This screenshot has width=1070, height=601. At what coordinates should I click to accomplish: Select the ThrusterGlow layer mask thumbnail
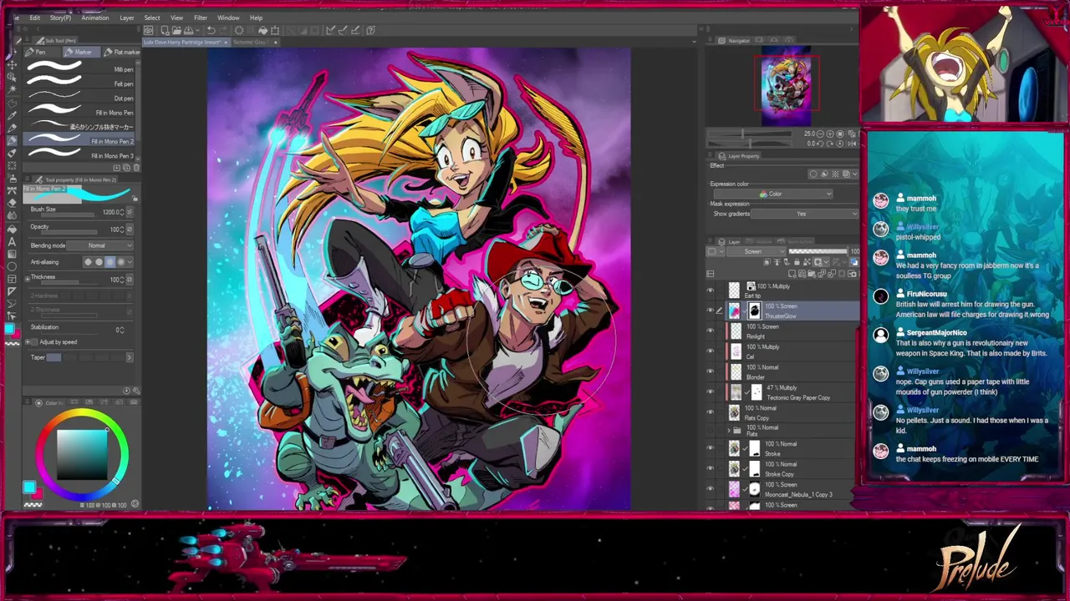point(754,311)
